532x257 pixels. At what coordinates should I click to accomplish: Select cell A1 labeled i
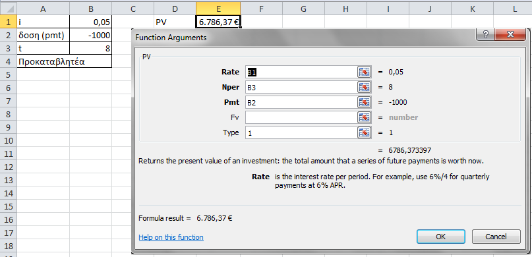tap(43, 22)
